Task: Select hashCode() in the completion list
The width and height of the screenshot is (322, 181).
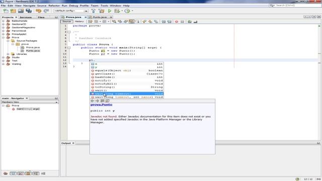Action: tap(127, 77)
